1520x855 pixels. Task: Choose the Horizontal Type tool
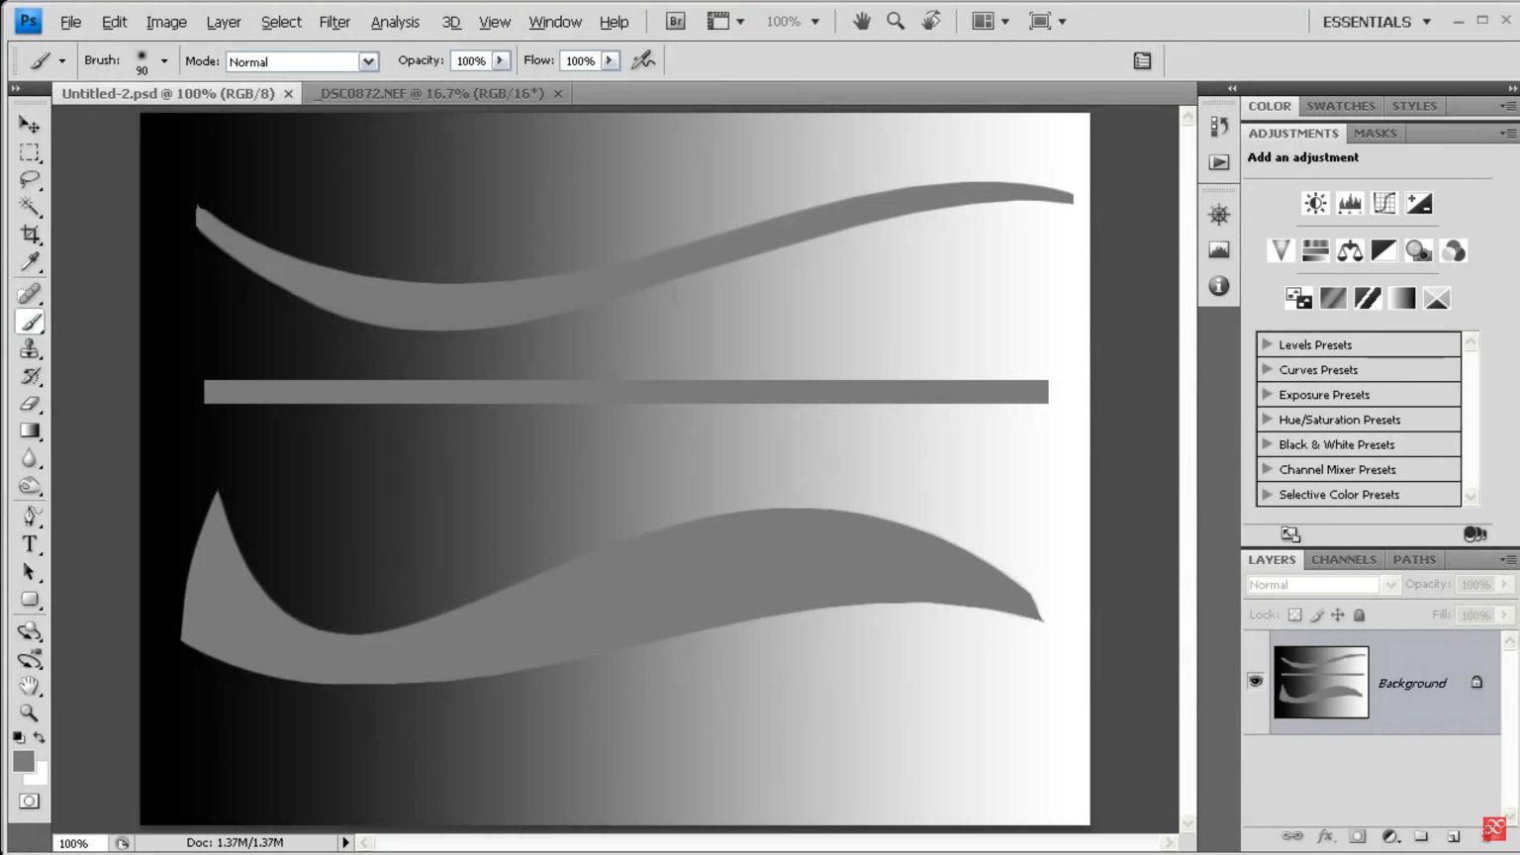tap(29, 543)
